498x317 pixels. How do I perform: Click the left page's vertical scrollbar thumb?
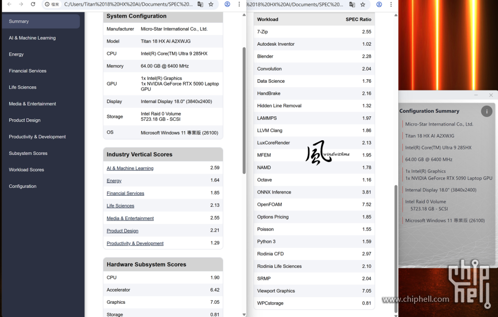244,110
